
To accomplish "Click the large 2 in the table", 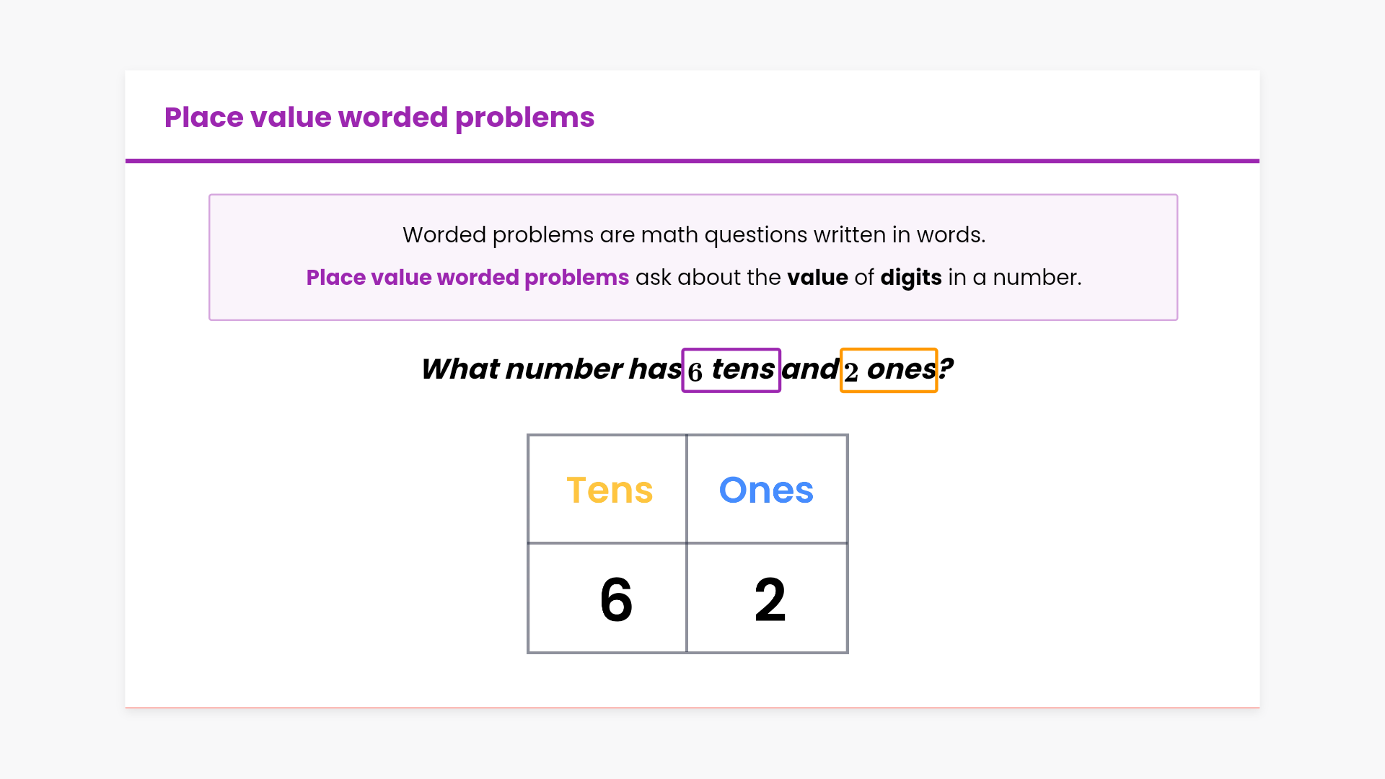I will click(770, 599).
